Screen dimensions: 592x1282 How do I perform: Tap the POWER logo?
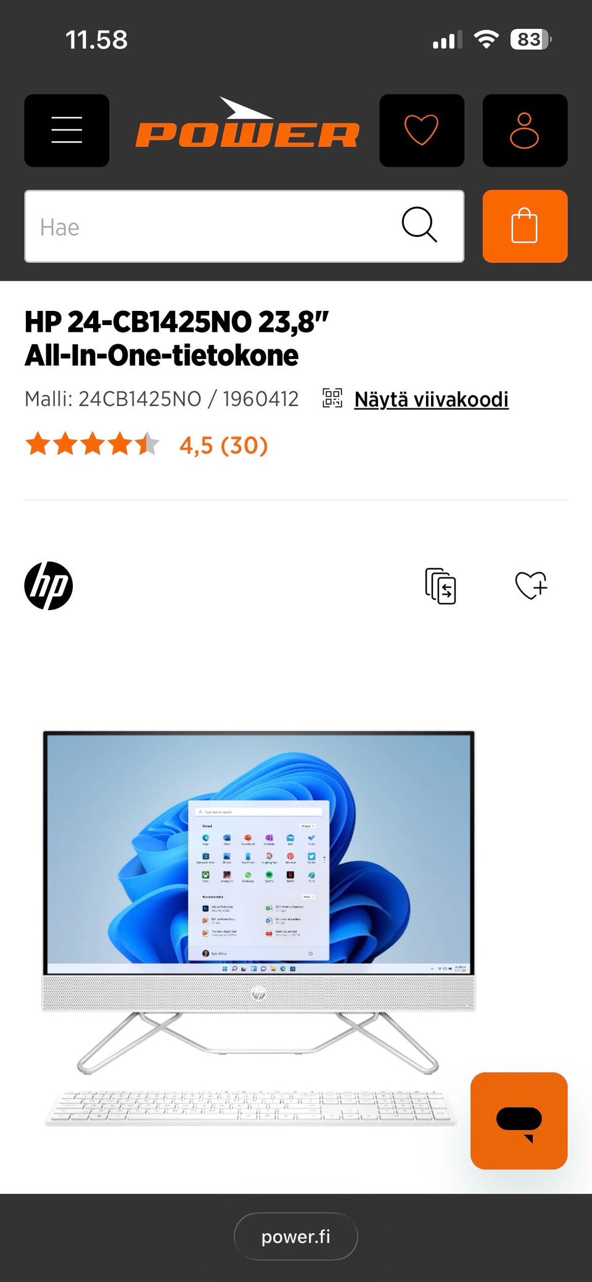(x=247, y=123)
